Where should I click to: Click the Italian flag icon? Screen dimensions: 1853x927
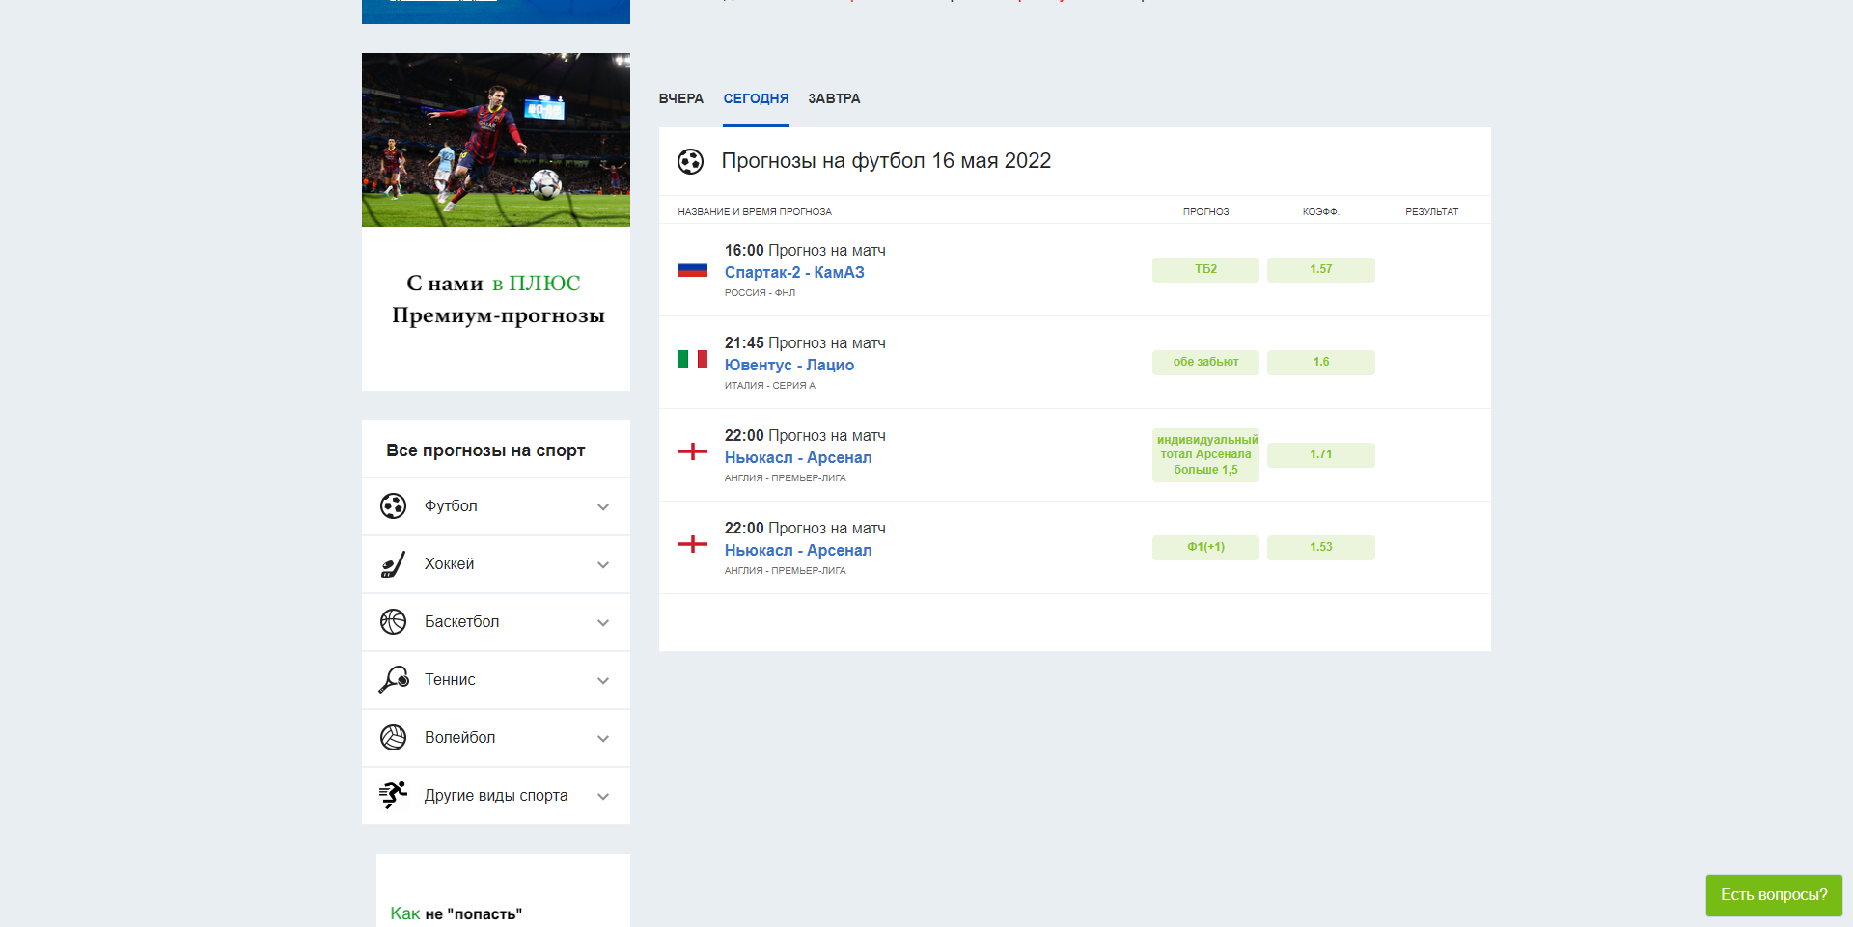(x=692, y=360)
